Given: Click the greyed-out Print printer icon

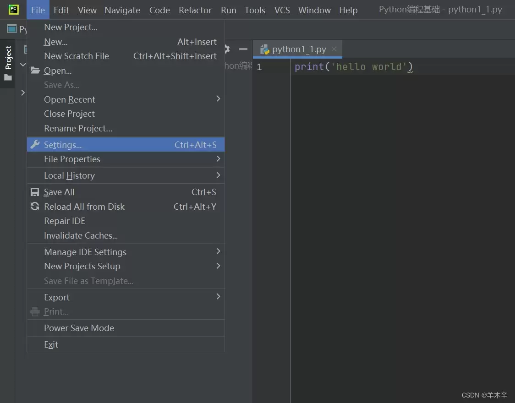Looking at the screenshot, I should [35, 311].
